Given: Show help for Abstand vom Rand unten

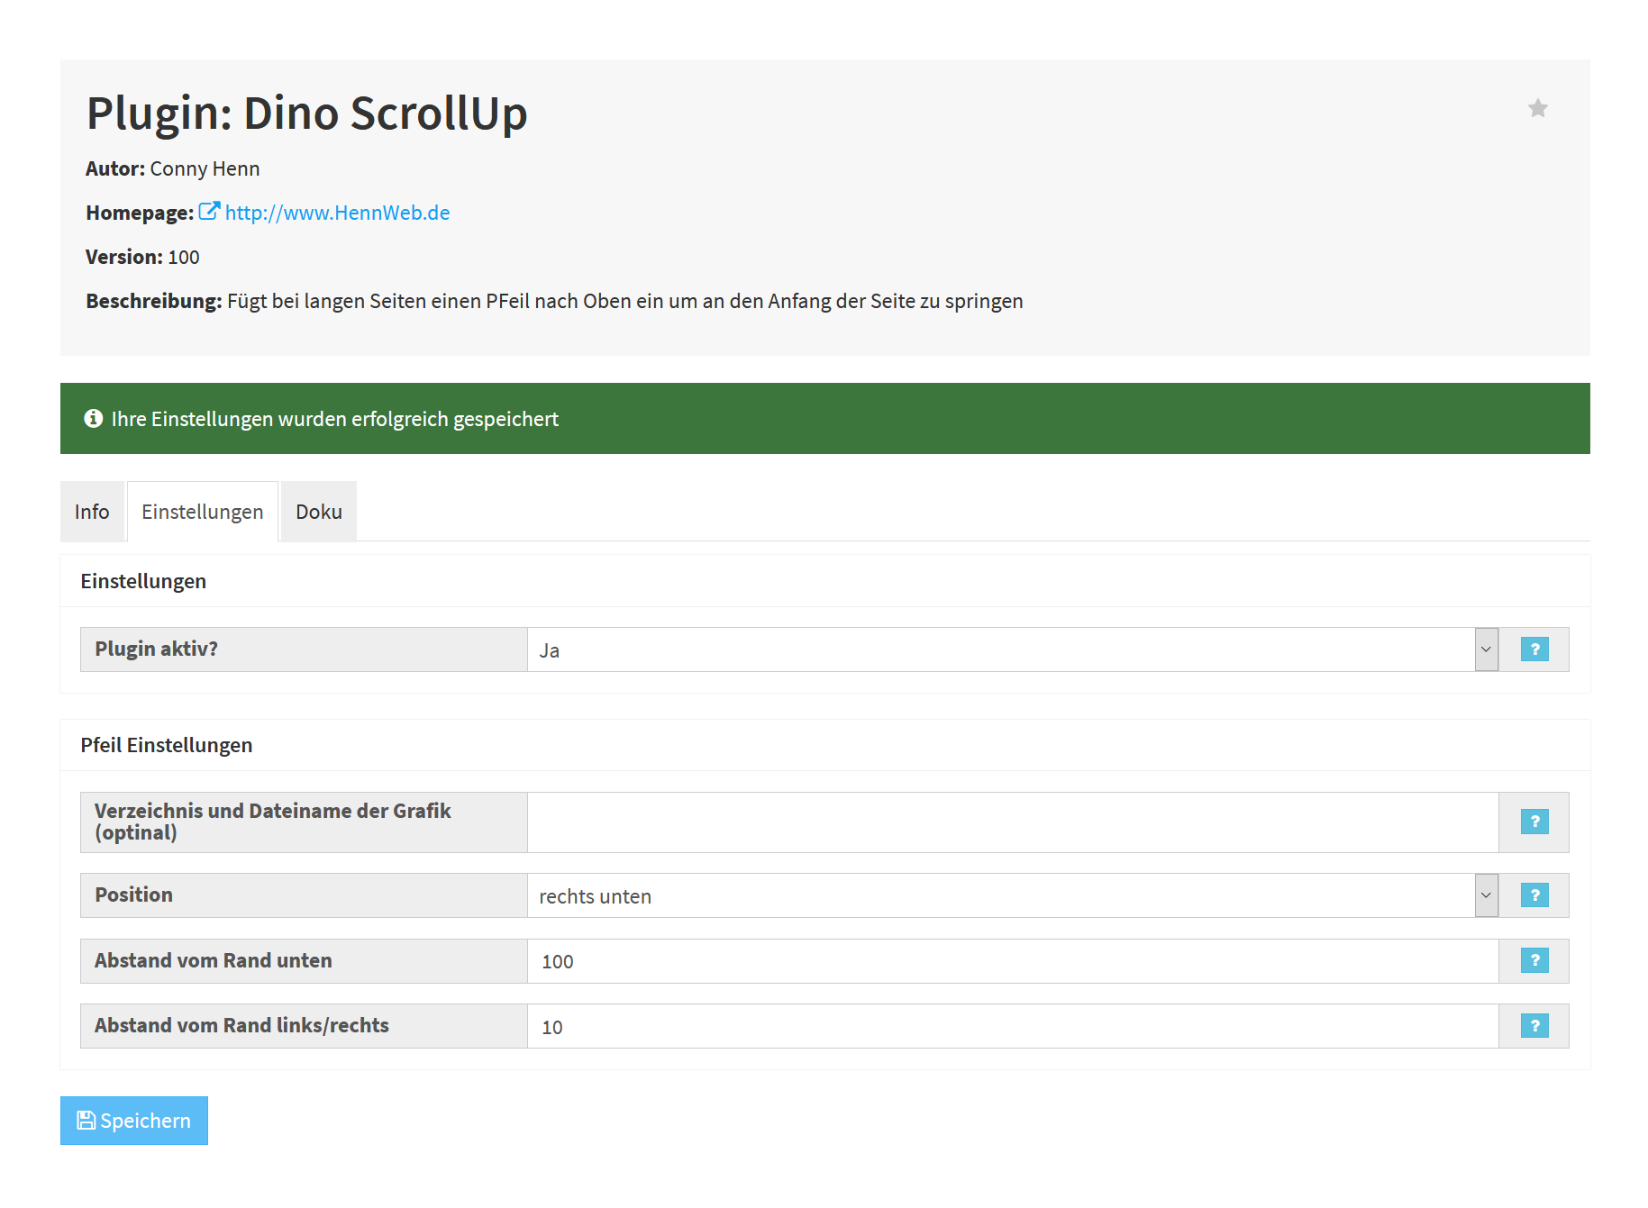Looking at the screenshot, I should point(1534,961).
